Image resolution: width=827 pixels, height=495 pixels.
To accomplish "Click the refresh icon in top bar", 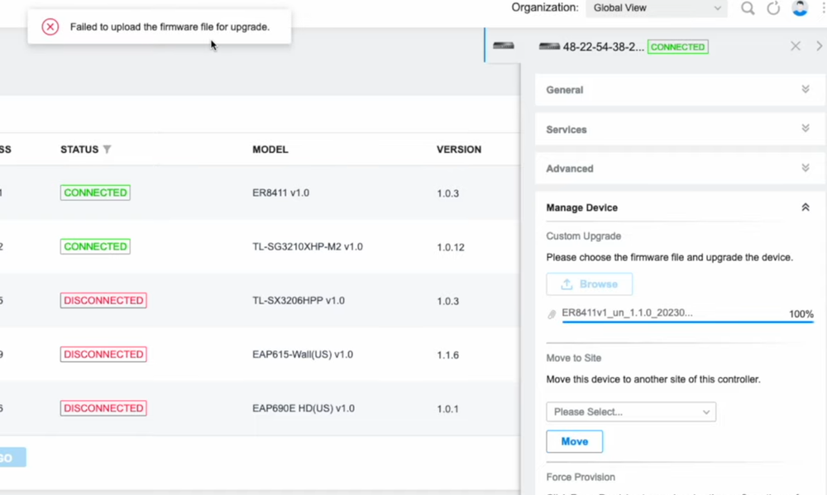I will click(x=773, y=8).
